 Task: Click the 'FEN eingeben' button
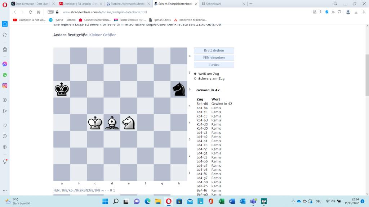tap(214, 57)
